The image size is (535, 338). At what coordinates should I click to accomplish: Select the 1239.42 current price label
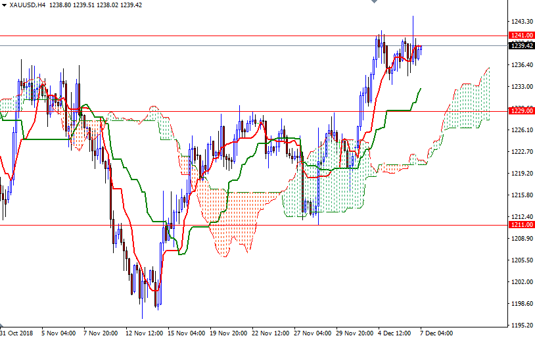[521, 45]
